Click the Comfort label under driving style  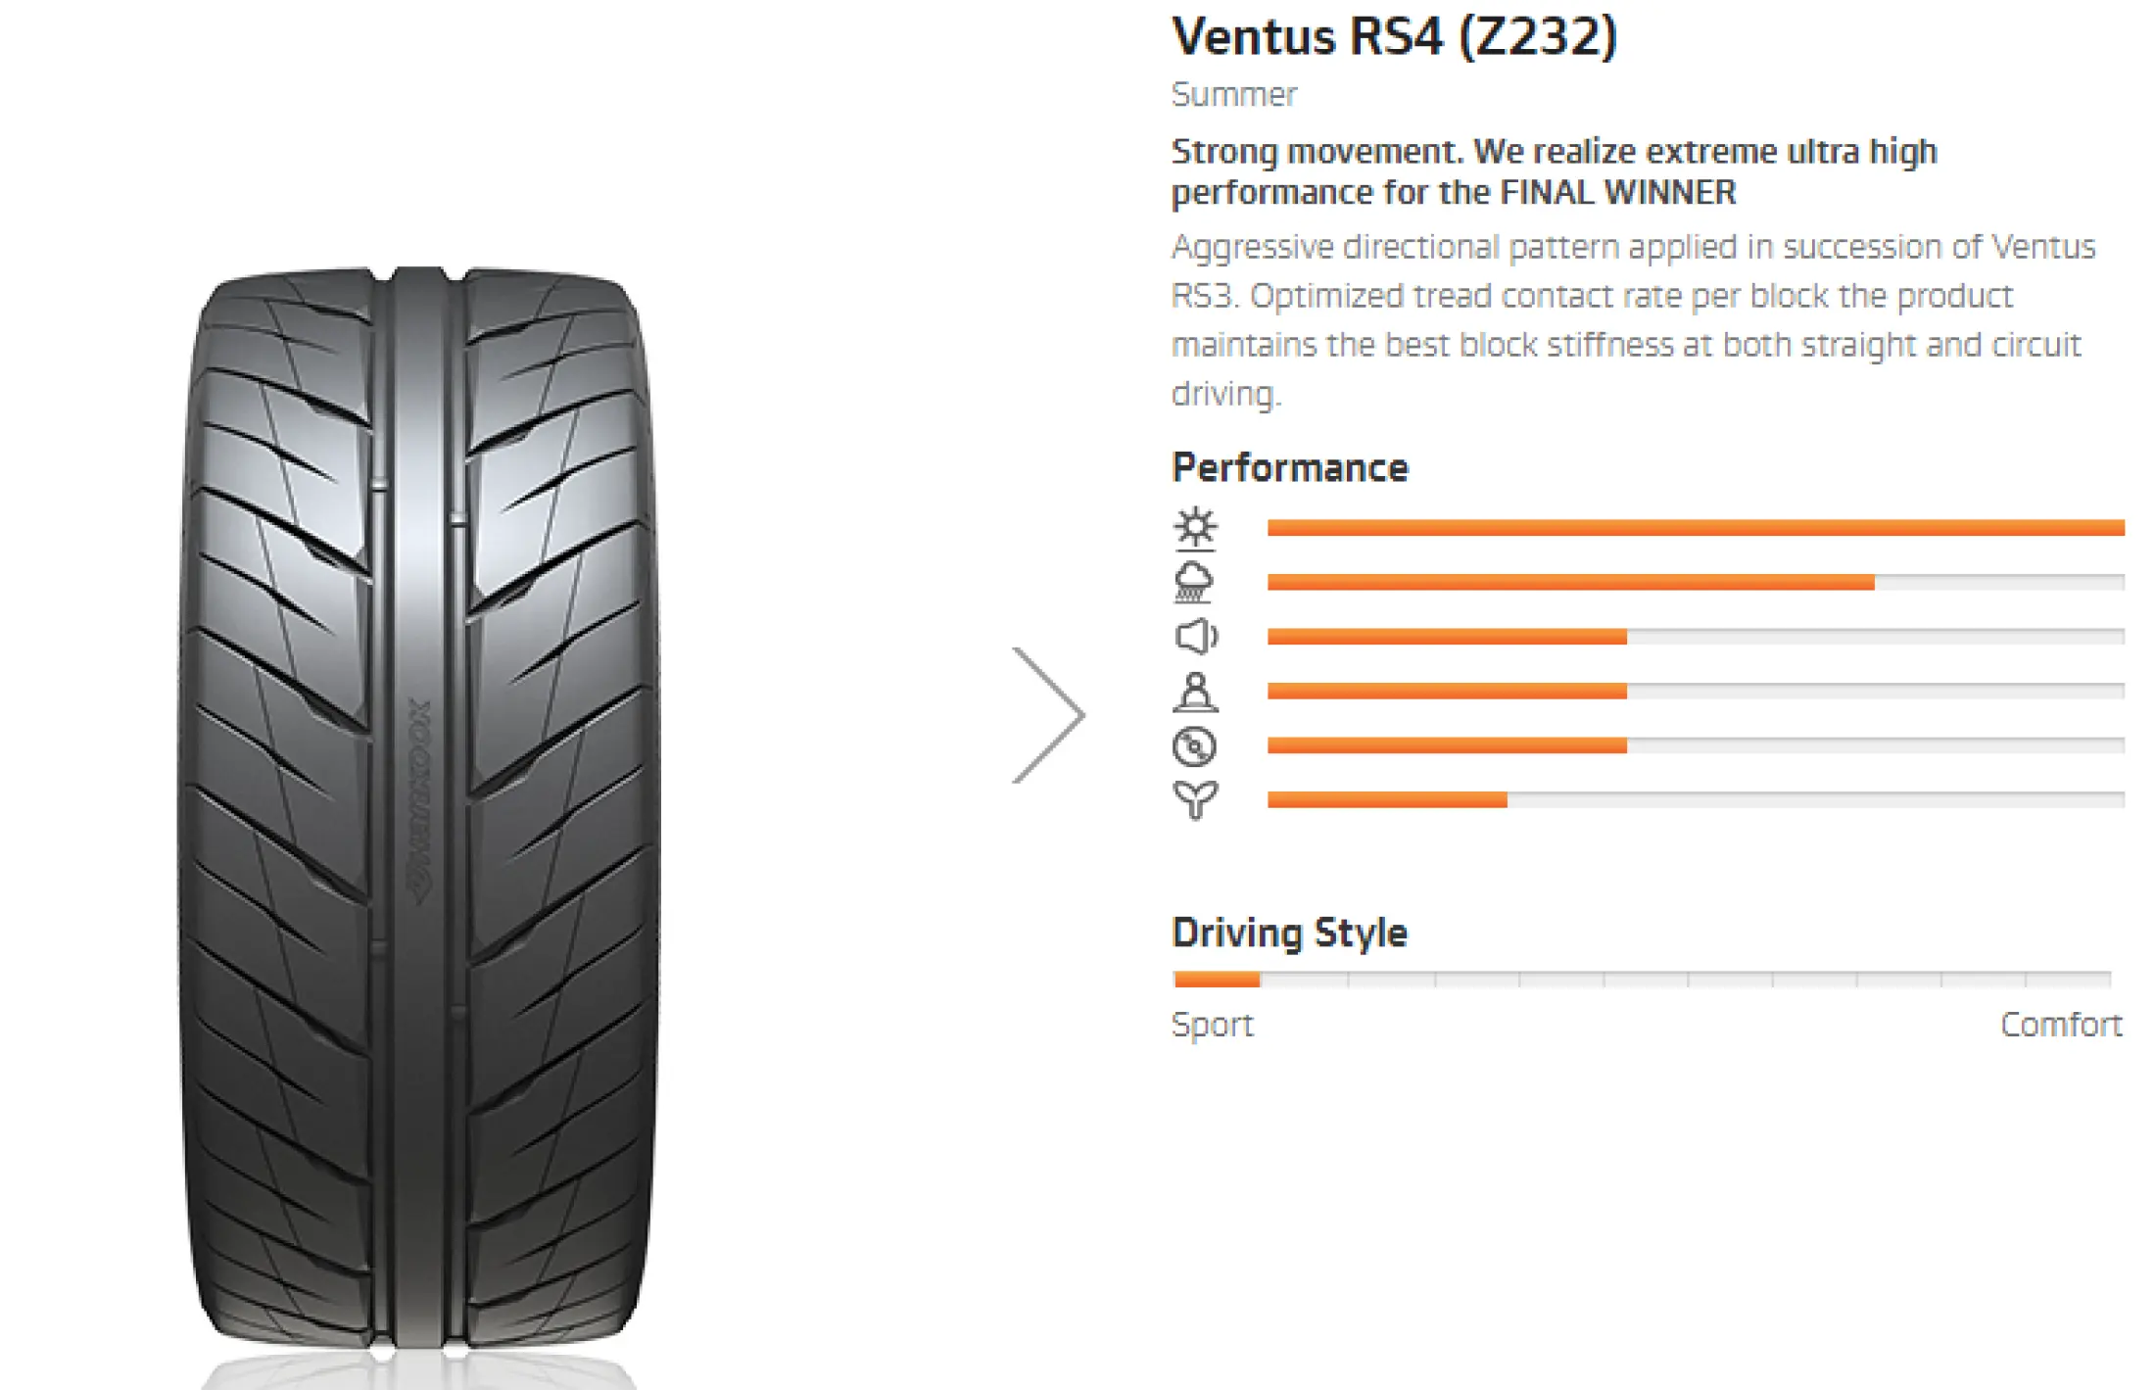pyautogui.click(x=2061, y=1025)
